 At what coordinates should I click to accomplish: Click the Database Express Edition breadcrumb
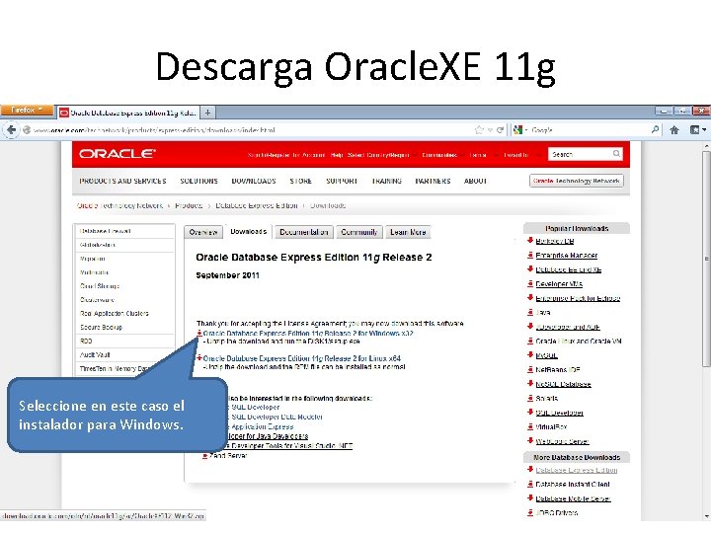coord(257,205)
